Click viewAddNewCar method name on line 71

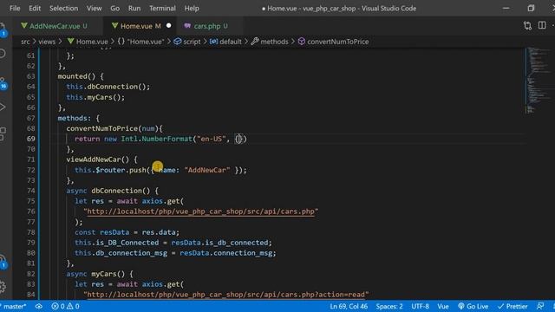(x=94, y=159)
